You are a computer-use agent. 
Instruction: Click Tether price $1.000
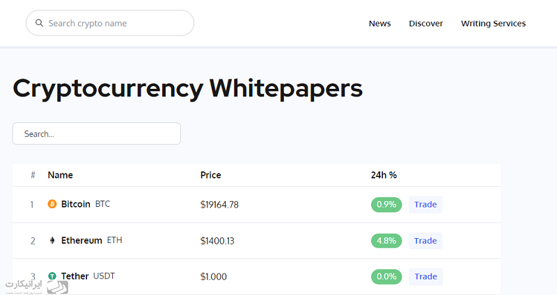(214, 276)
